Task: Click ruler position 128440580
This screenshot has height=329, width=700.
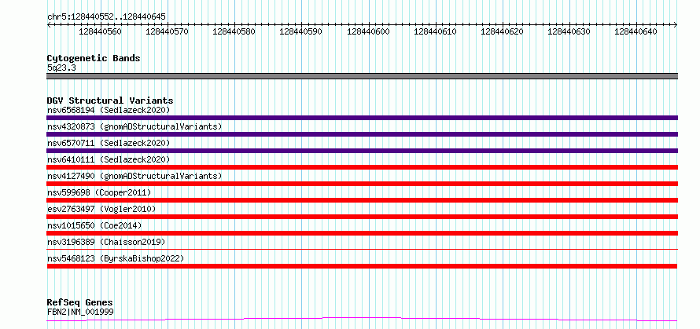Action: pyautogui.click(x=234, y=31)
